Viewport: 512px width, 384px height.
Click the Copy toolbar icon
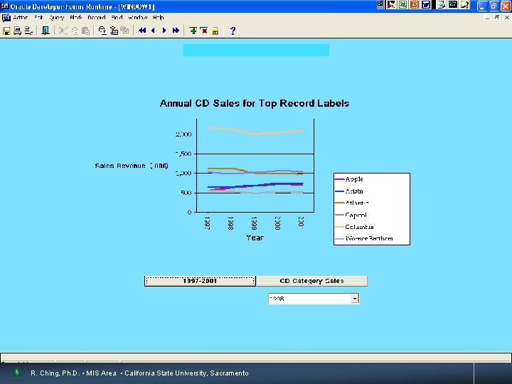tap(75, 31)
